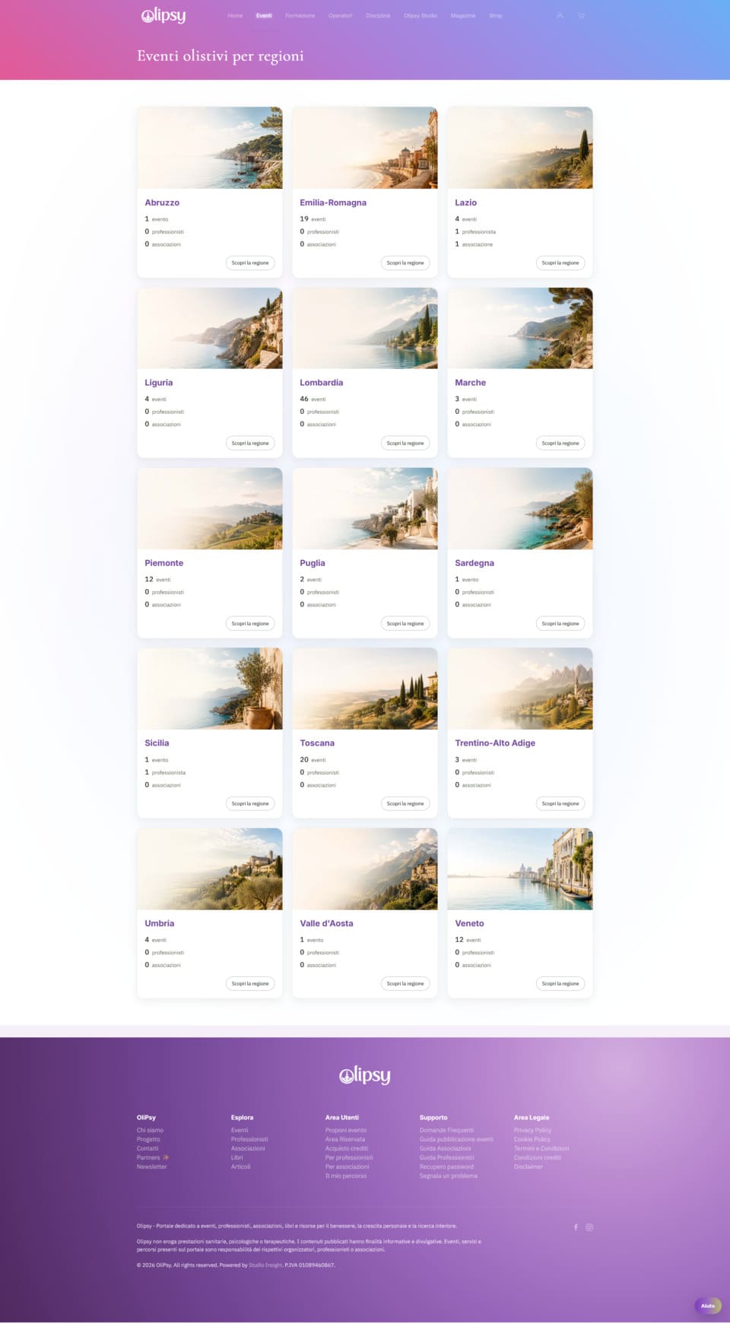
Task: Click '19 eventi' count under Emilia-Romagna
Action: pos(313,218)
